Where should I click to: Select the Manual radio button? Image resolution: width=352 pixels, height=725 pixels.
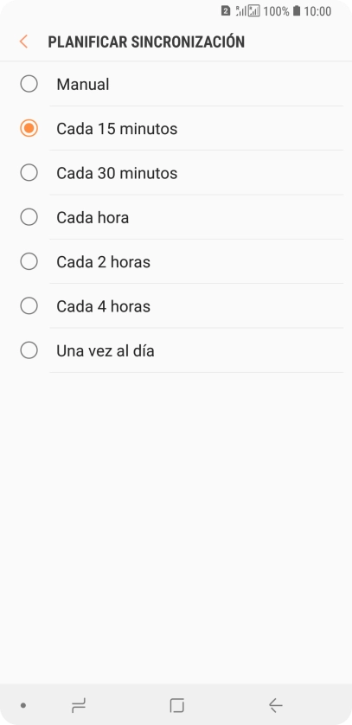(x=29, y=84)
